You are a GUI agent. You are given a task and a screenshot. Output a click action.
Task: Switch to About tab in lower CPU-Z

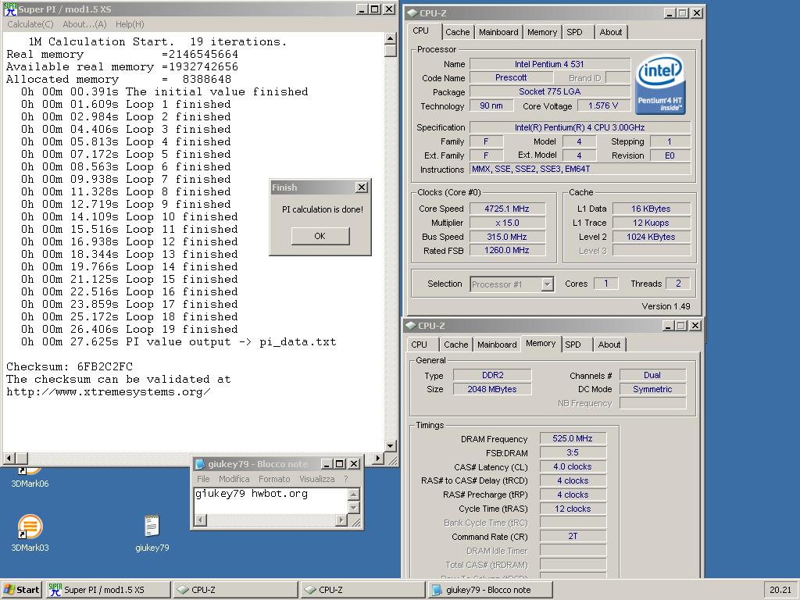pyautogui.click(x=609, y=345)
